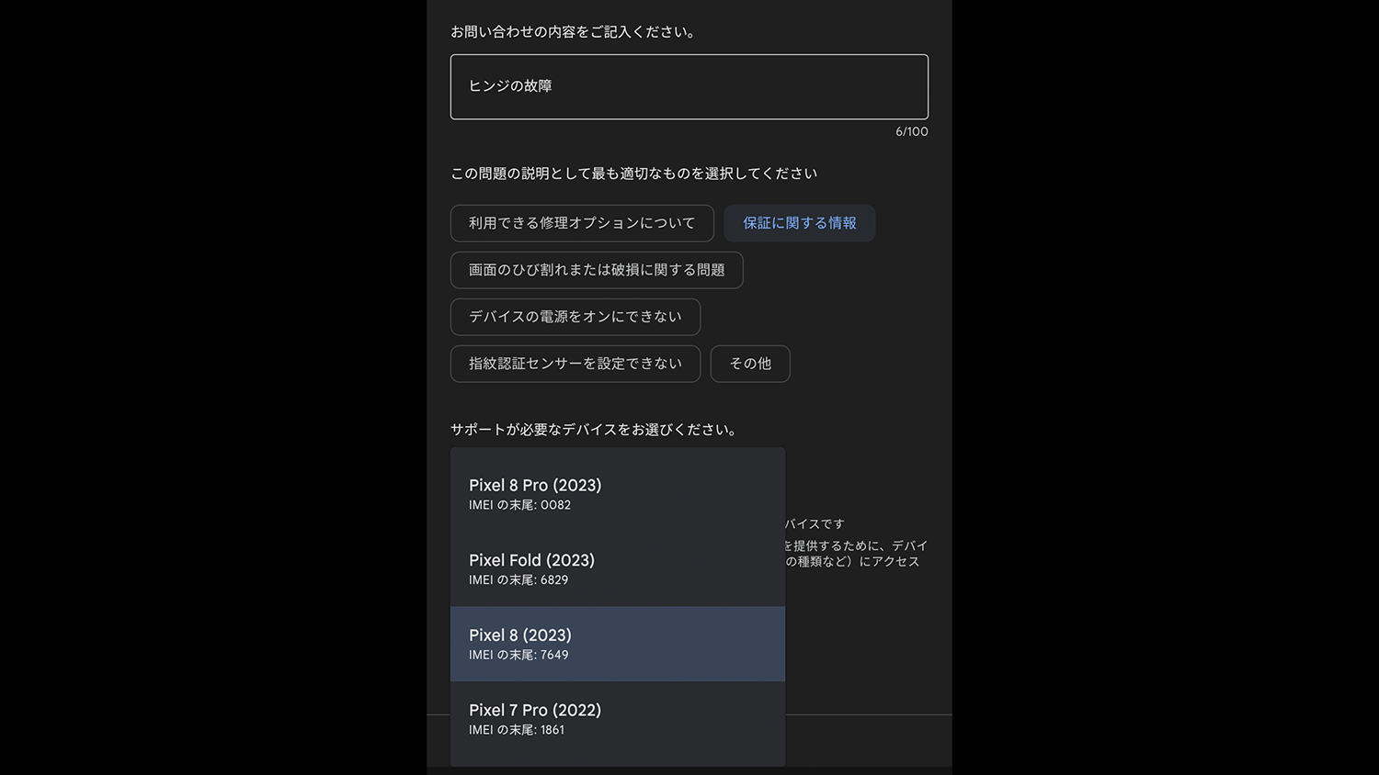The image size is (1379, 775).
Task: Select Pixel 8 Pro (2023) from device list
Action: (x=535, y=486)
